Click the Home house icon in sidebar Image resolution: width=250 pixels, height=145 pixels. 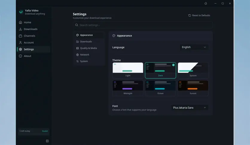(x=20, y=22)
